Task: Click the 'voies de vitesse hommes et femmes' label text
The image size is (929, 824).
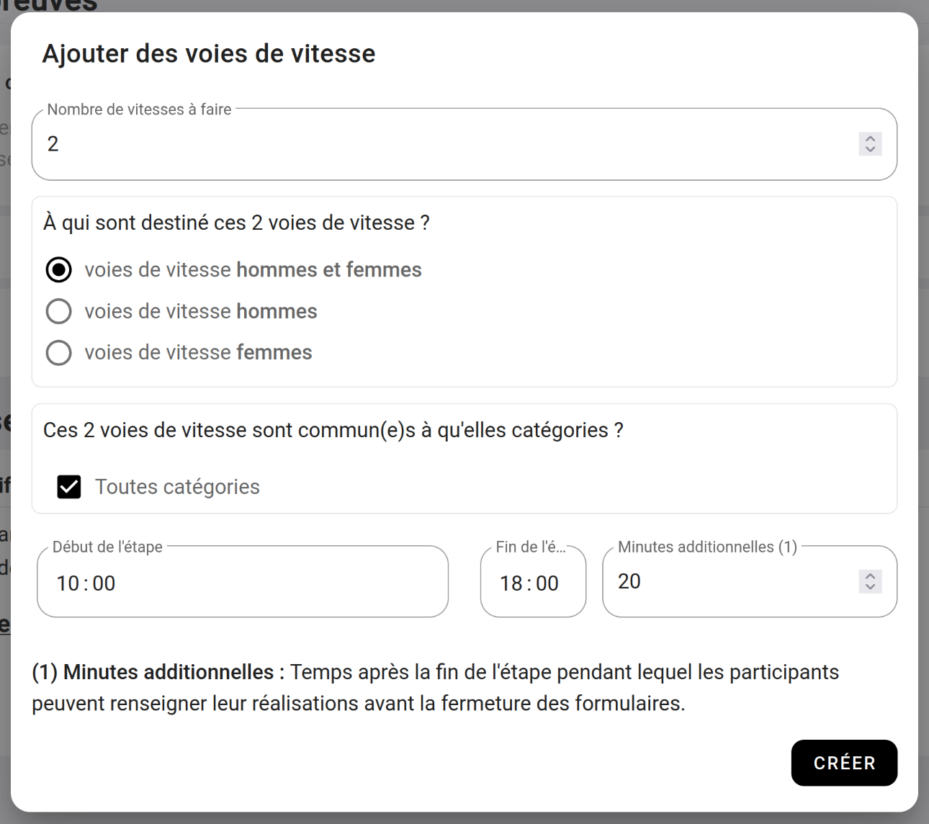Action: (253, 270)
